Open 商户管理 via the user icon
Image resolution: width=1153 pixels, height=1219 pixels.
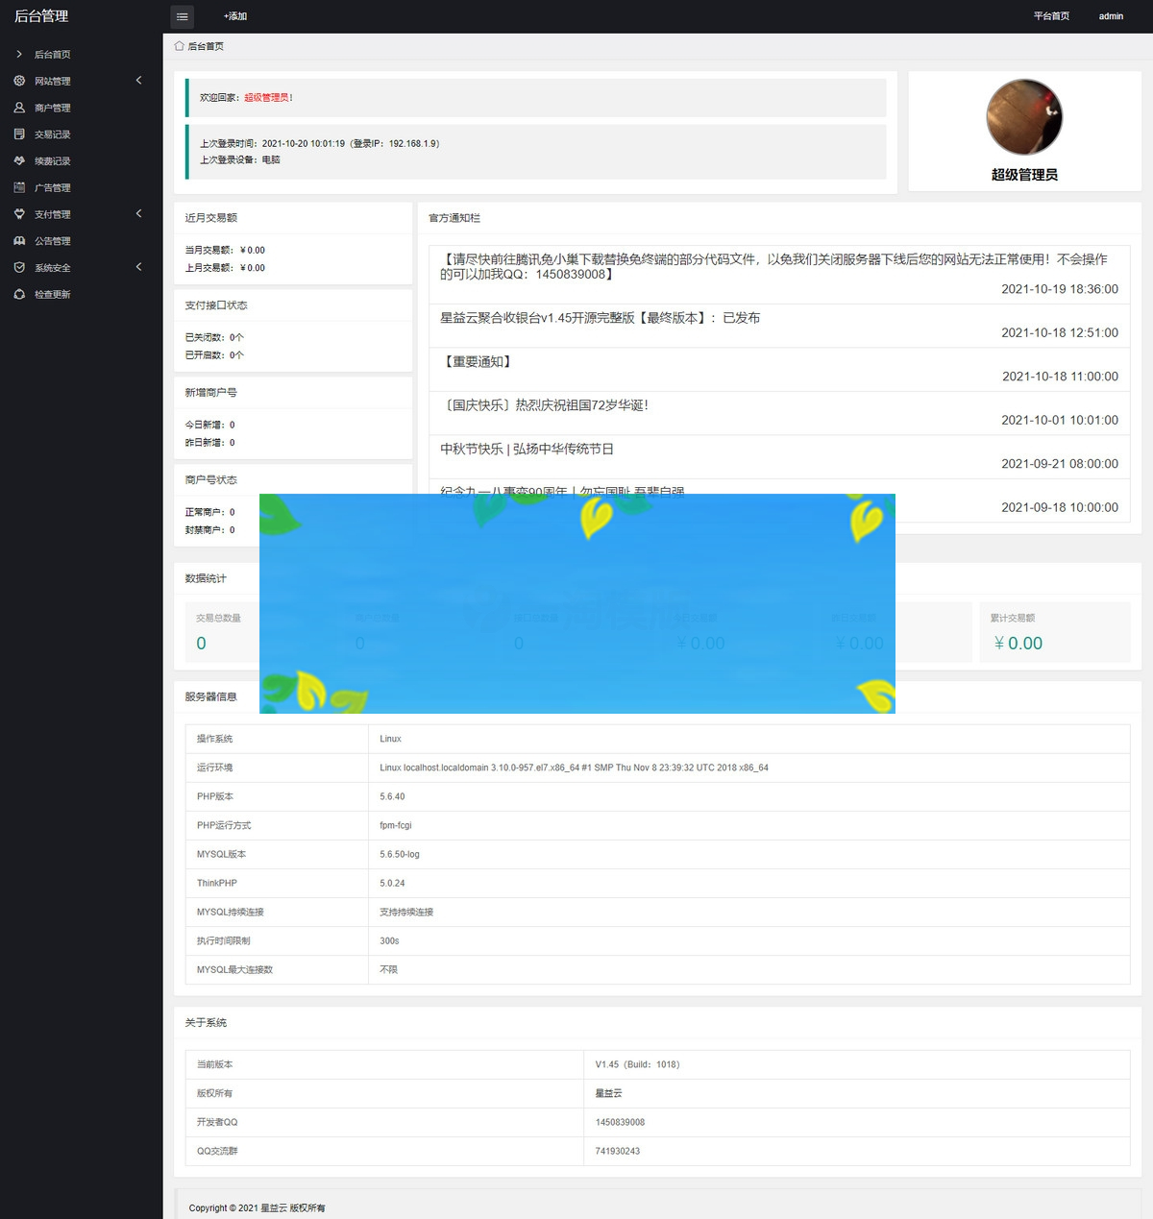18,108
